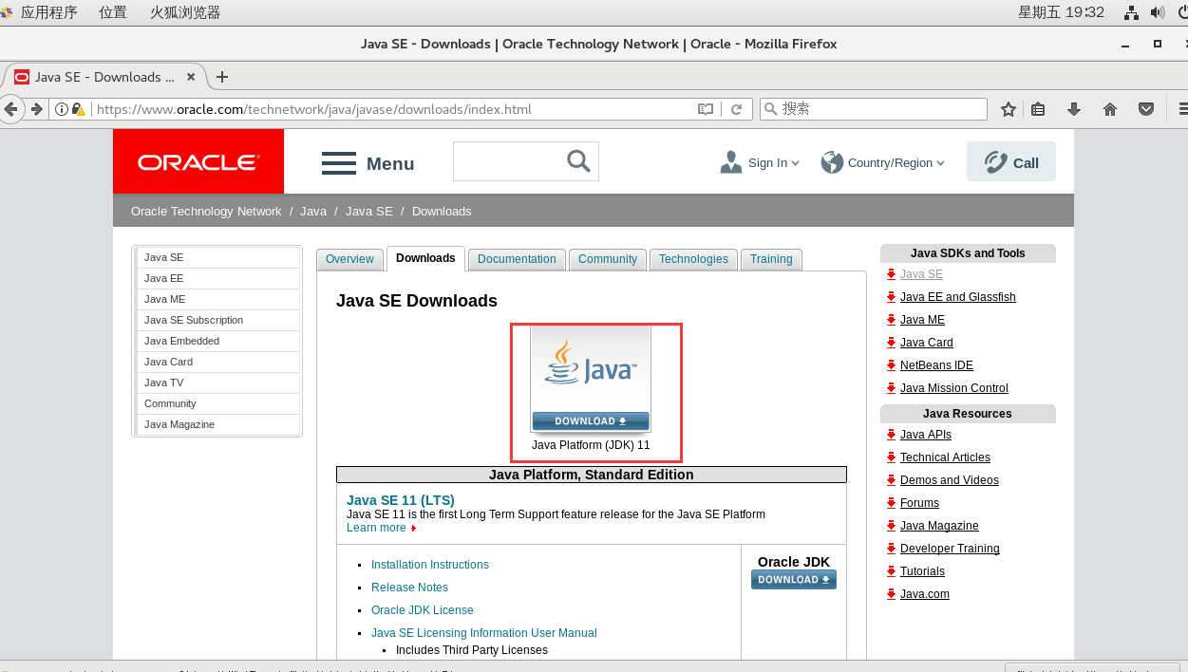The height and width of the screenshot is (672, 1188).
Task: Click Oracle JDK DOWNLOAD button
Action: [x=794, y=579]
